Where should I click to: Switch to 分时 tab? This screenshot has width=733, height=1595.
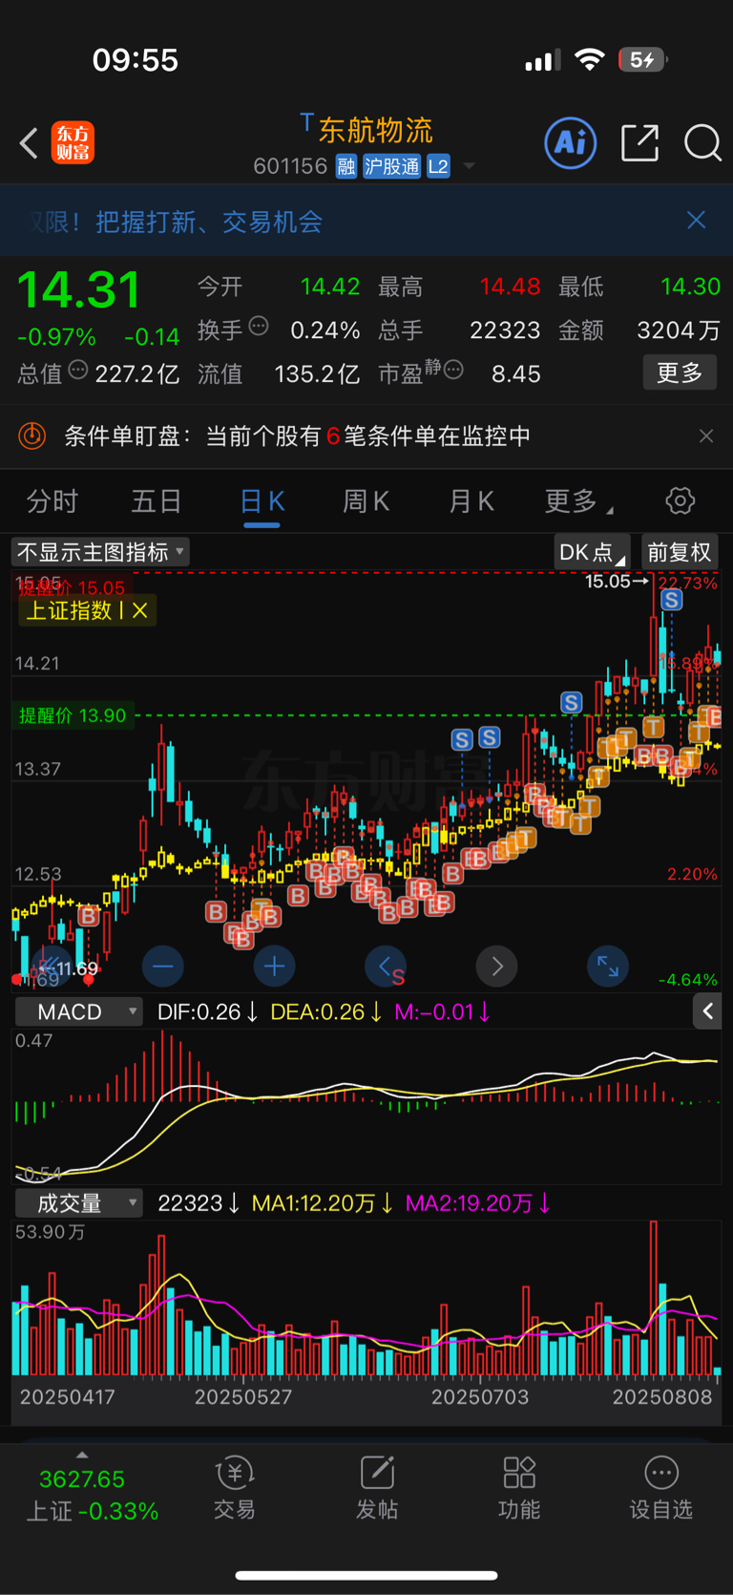tap(52, 500)
